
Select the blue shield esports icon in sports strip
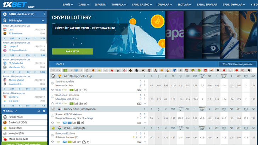174,70
